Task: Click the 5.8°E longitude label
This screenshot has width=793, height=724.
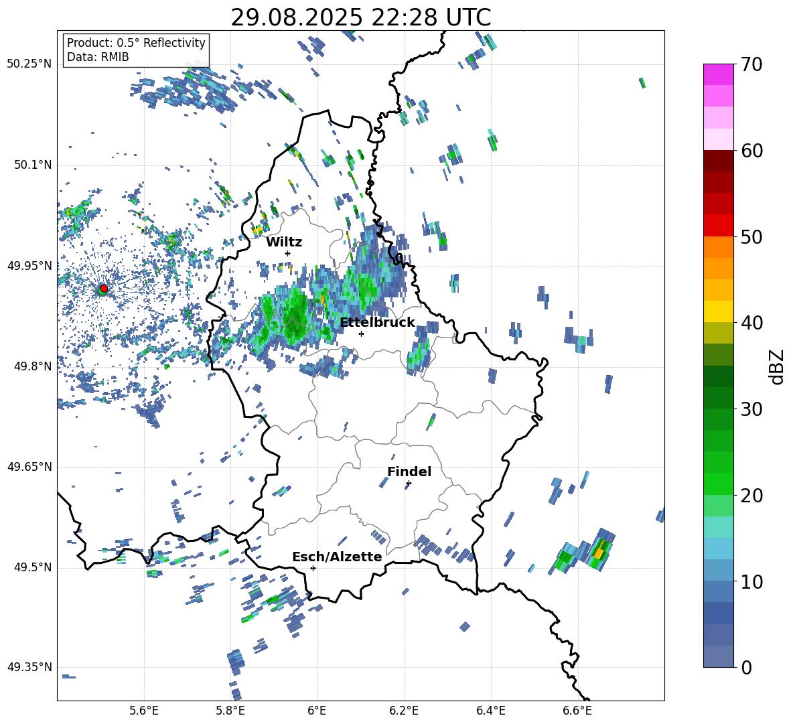Action: tap(230, 711)
